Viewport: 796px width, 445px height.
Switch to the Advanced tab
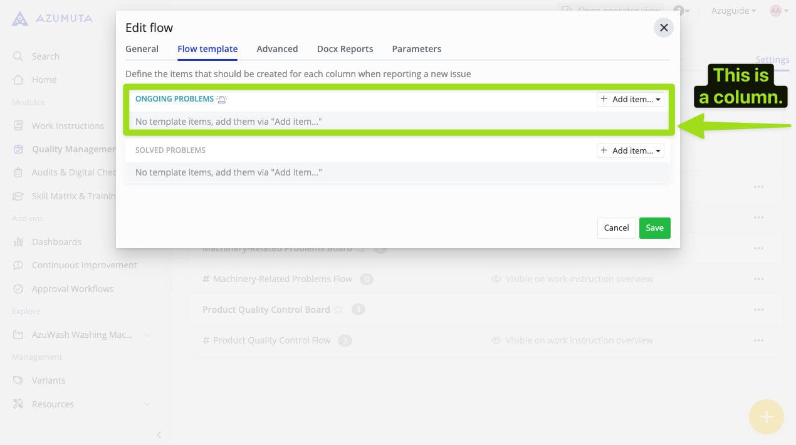click(277, 49)
